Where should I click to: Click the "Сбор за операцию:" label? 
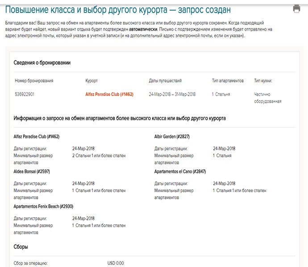pos(31,263)
